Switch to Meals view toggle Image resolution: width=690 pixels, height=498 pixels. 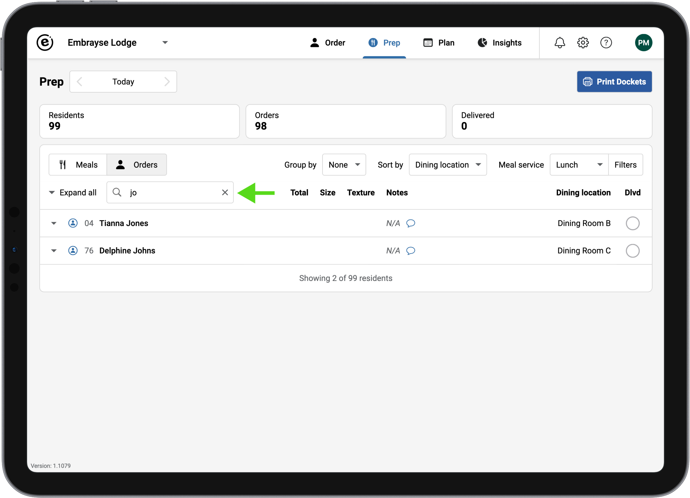click(78, 165)
